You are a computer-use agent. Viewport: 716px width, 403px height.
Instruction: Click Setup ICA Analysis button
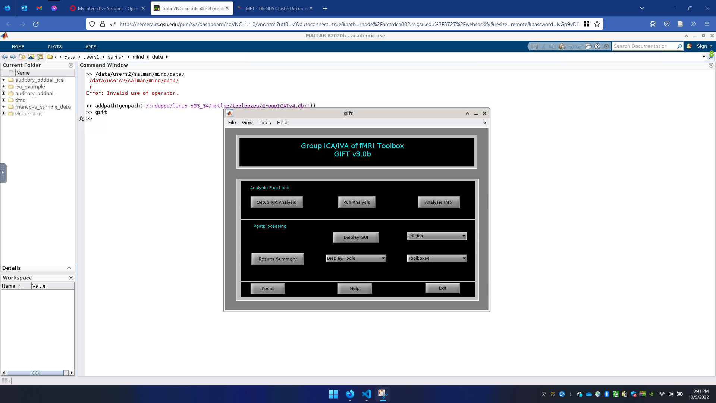pyautogui.click(x=277, y=202)
